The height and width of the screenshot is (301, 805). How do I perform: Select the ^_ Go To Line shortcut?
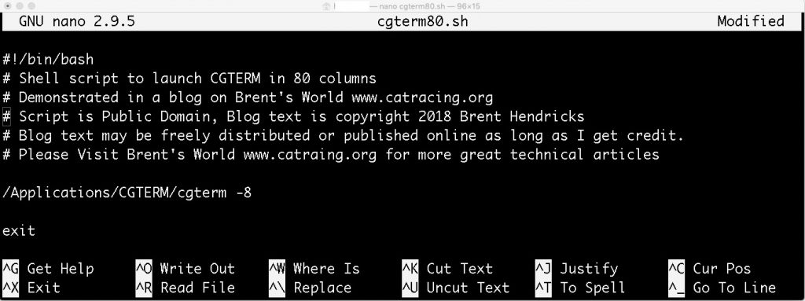(722, 288)
